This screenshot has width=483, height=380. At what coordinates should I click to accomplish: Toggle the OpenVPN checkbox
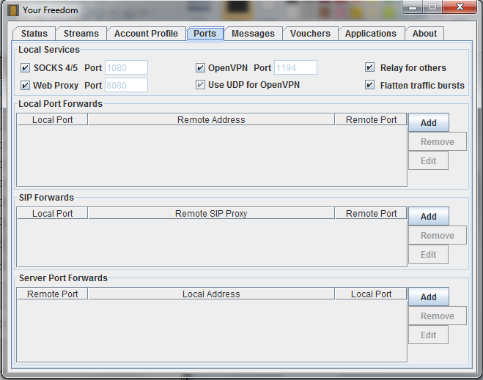[x=200, y=67]
